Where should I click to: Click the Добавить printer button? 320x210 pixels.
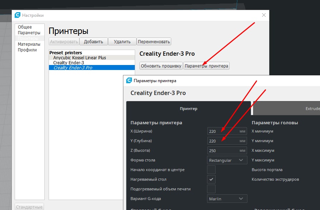click(93, 41)
